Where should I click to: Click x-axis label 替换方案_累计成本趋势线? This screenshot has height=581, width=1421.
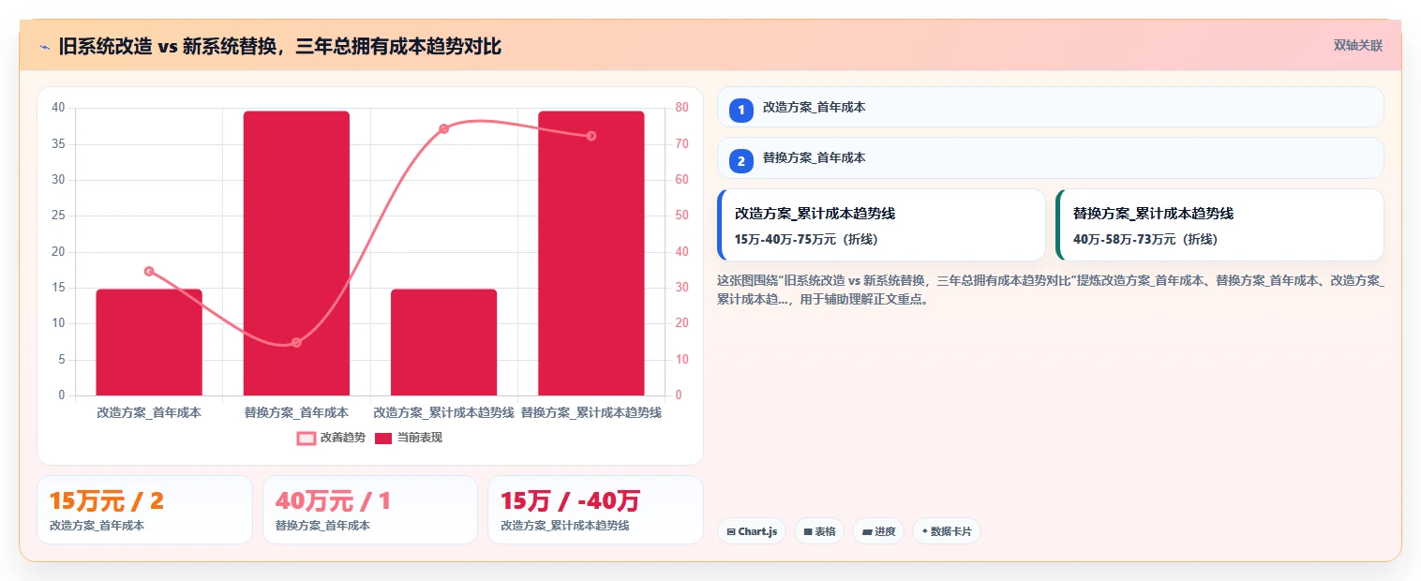(x=591, y=412)
